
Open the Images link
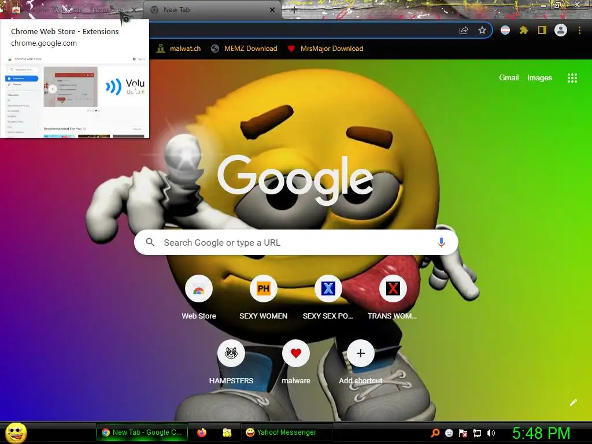539,78
